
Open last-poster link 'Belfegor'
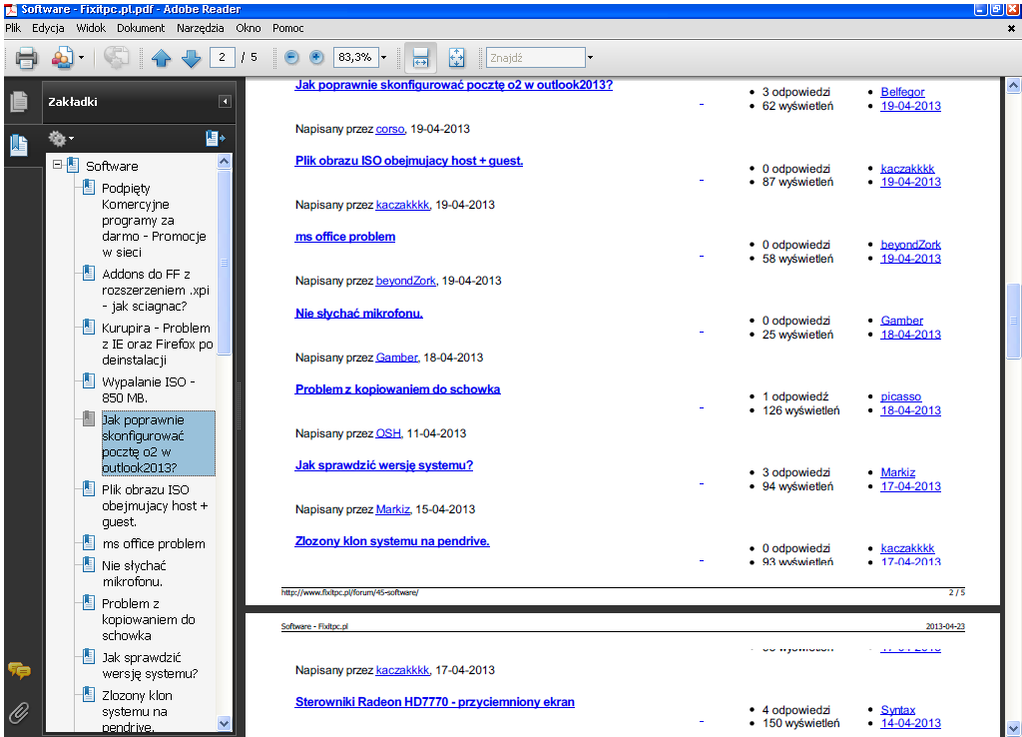902,92
